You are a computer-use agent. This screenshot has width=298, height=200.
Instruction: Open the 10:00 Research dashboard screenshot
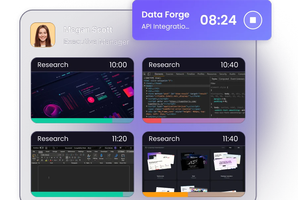[82, 95]
